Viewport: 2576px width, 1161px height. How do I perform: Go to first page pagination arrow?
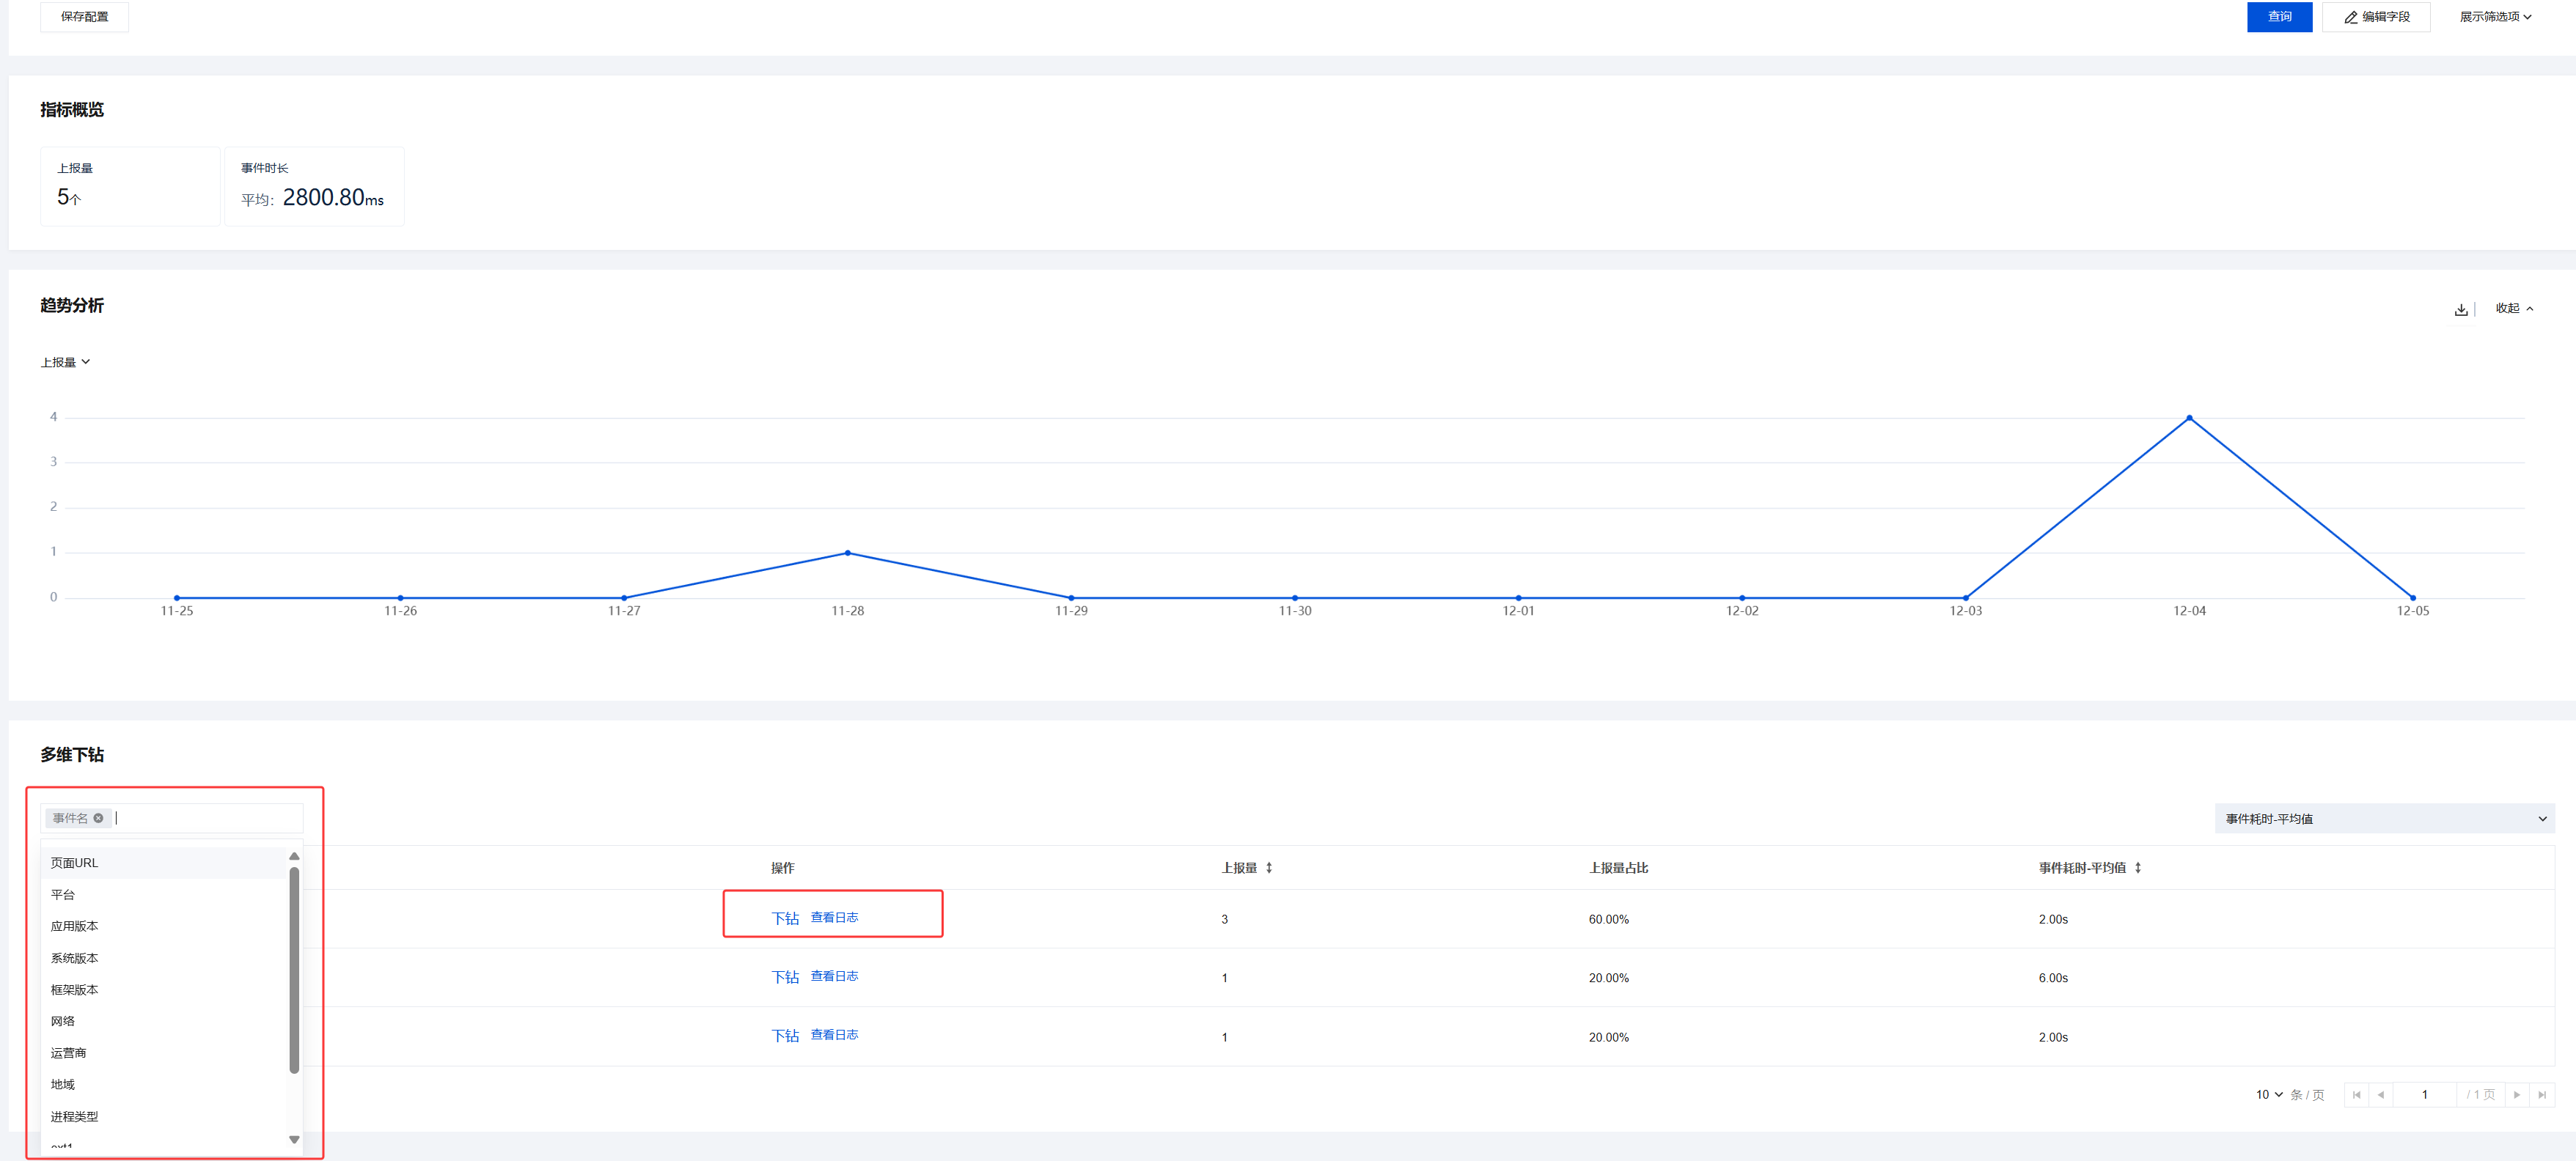pos(2356,1095)
